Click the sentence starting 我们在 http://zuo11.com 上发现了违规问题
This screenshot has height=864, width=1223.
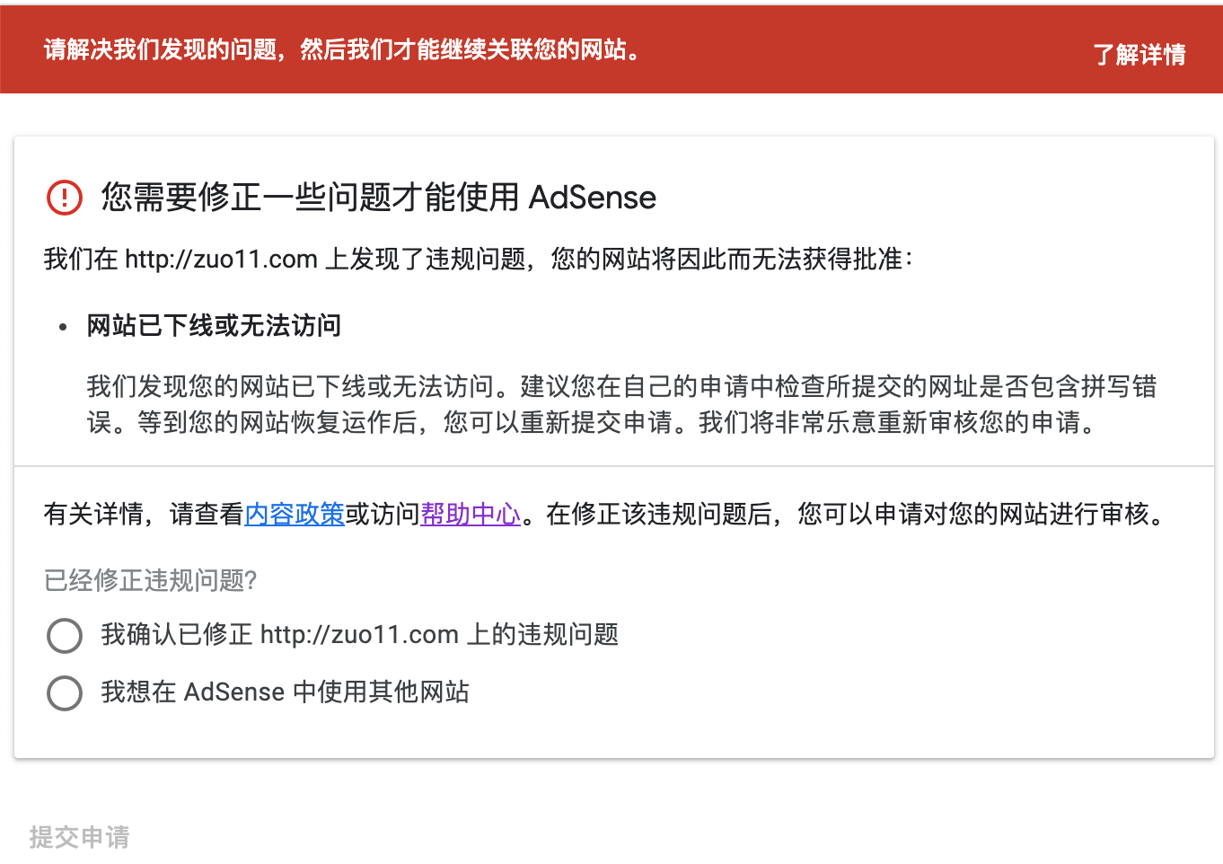point(479,260)
